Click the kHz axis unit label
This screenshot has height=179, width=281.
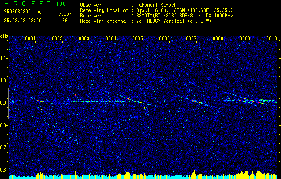pyautogui.click(x=4, y=36)
